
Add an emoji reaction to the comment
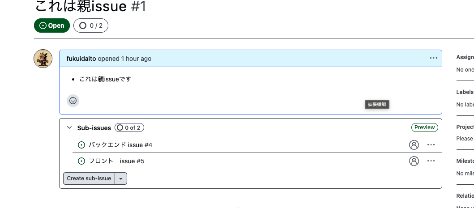tap(73, 101)
